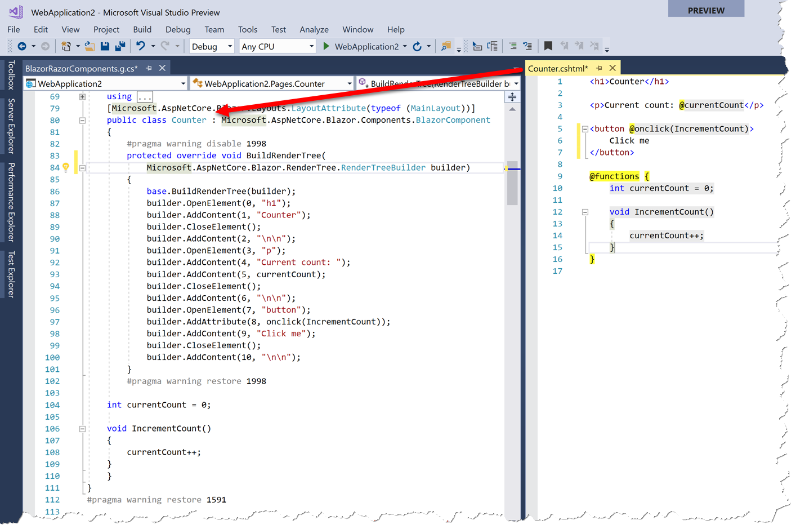Click the Save All toolbar icon
The image size is (796, 529).
click(x=120, y=46)
